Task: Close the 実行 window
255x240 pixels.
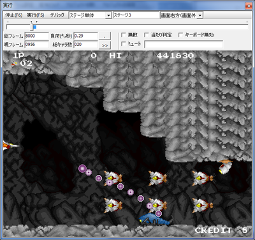Action: [248, 6]
